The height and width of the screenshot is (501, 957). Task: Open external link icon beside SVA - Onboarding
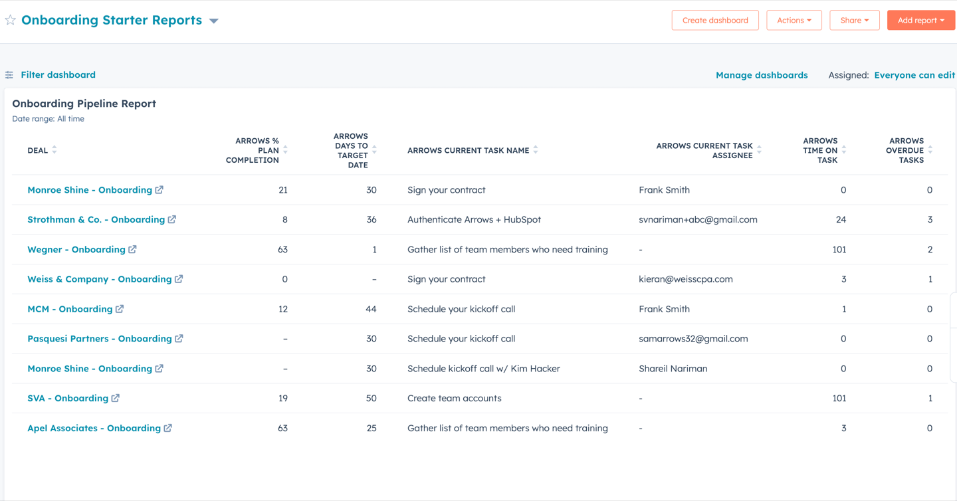116,398
